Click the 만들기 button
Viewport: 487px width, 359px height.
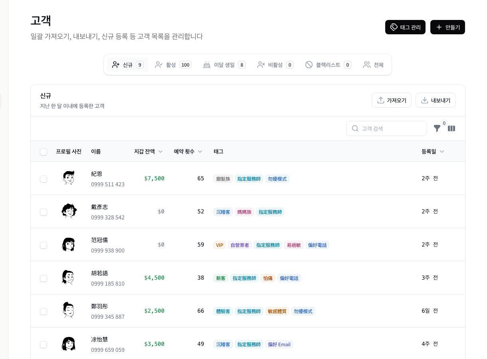click(447, 27)
